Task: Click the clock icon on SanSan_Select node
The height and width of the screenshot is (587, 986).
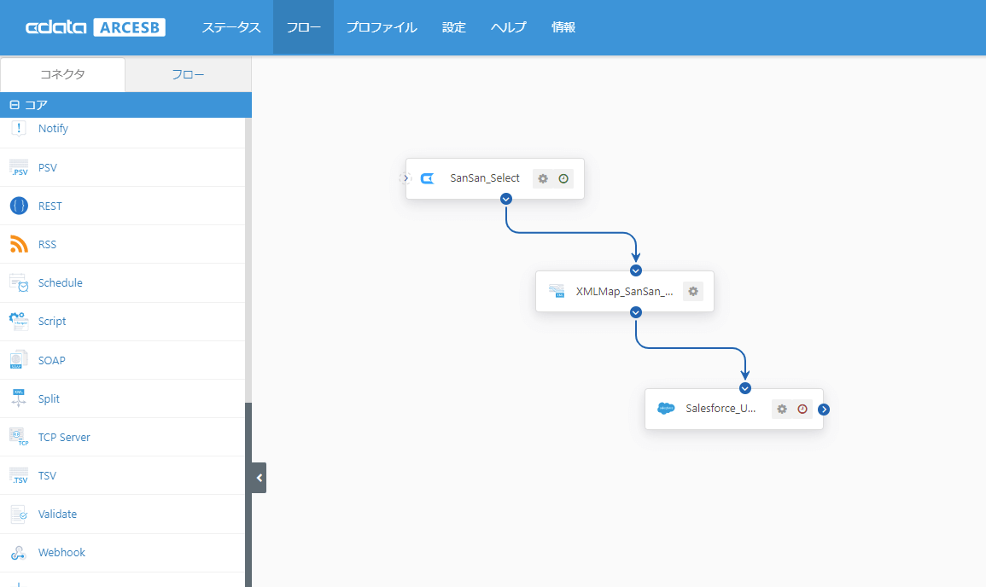Action: pos(563,178)
